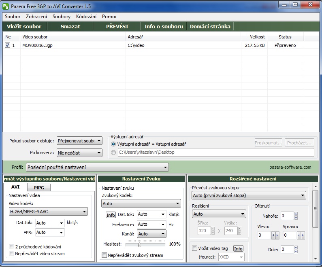Image resolution: width=322 pixels, height=267 pixels.
Task: Open the Kódování menu
Action: [x=86, y=17]
